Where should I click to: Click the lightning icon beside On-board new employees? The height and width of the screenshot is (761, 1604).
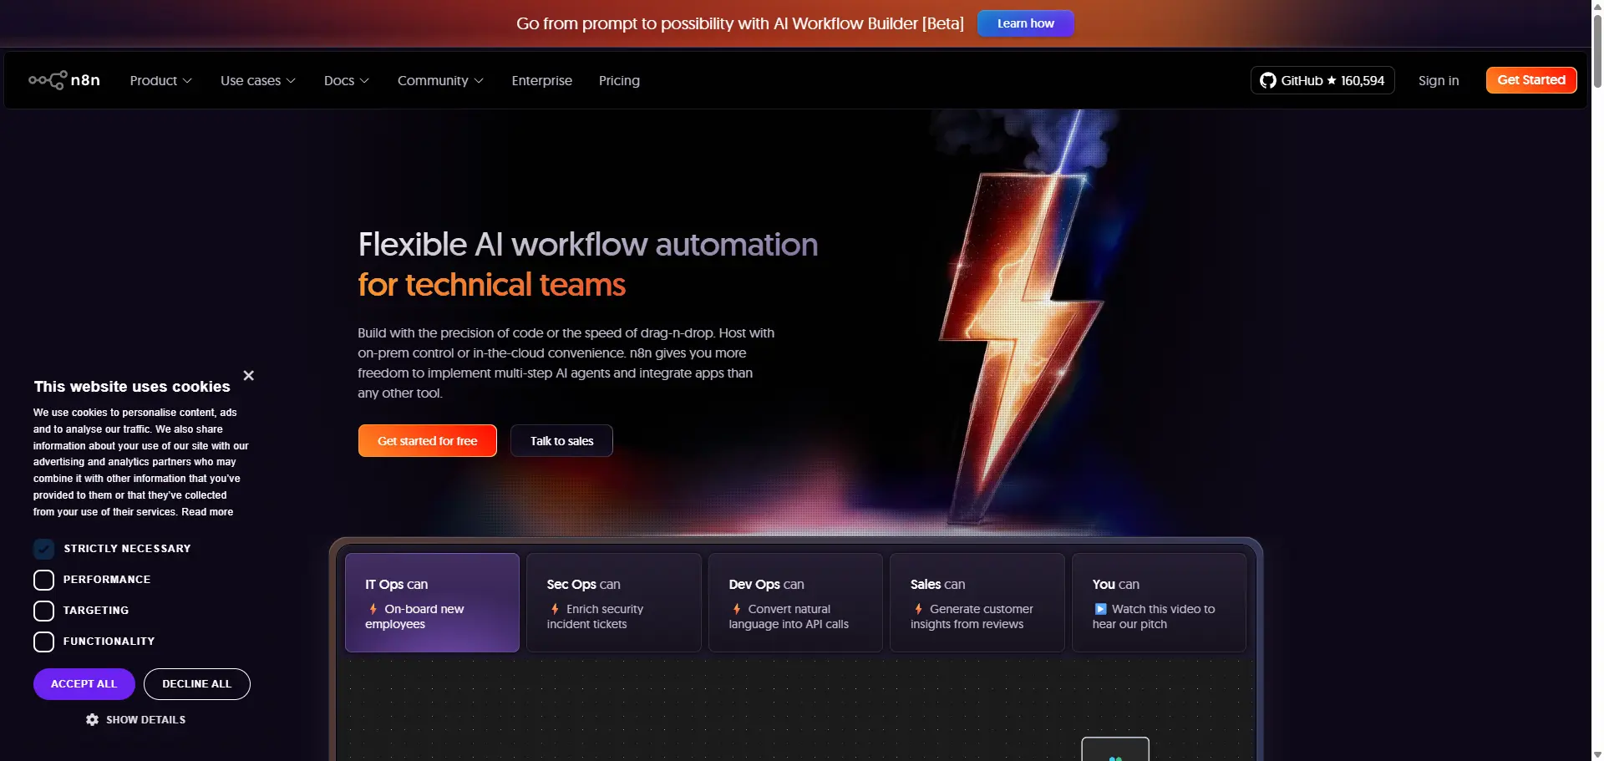click(x=373, y=609)
